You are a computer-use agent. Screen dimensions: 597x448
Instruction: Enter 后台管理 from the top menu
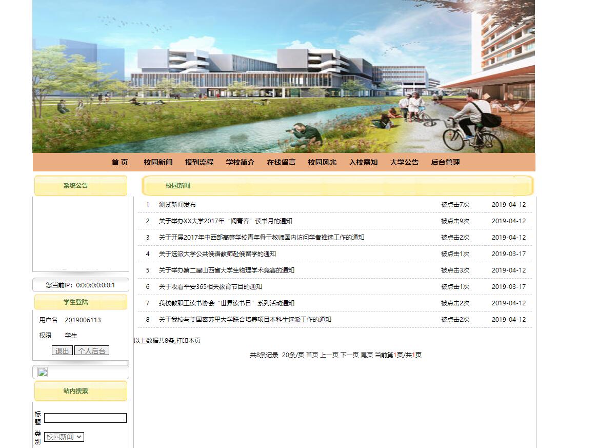click(x=444, y=162)
